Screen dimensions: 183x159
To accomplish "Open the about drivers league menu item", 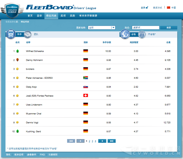I will [88, 16].
